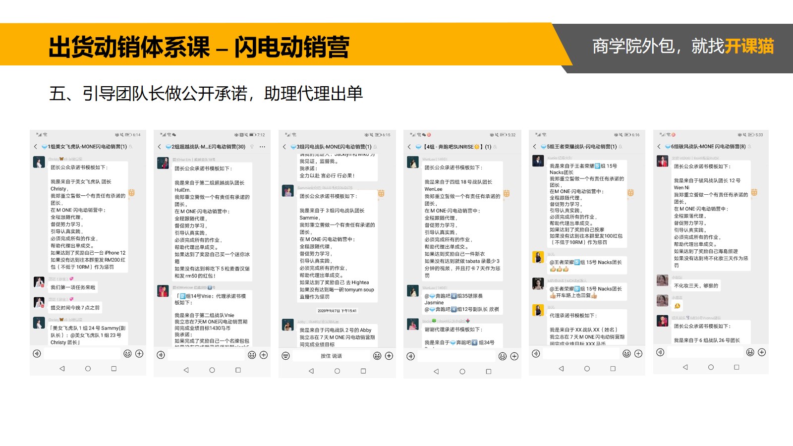The height and width of the screenshot is (446, 793).
Task: Click message input field in 5组王者荣耀战队 chat
Action: 581,353
